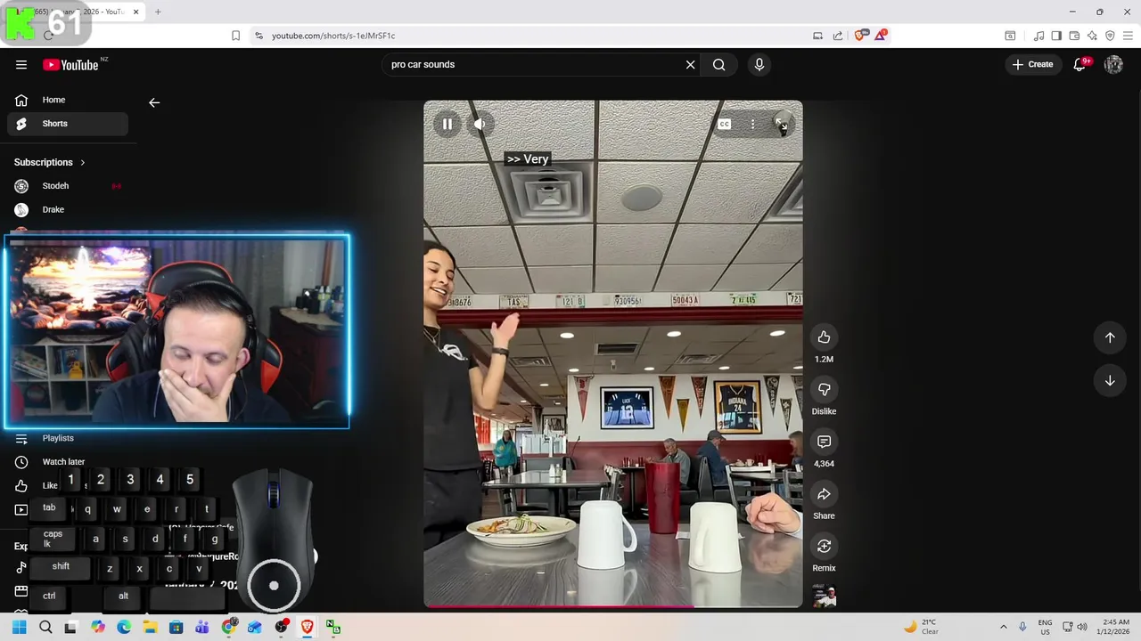Go to the next Short with down arrow
The height and width of the screenshot is (641, 1141).
click(x=1110, y=380)
